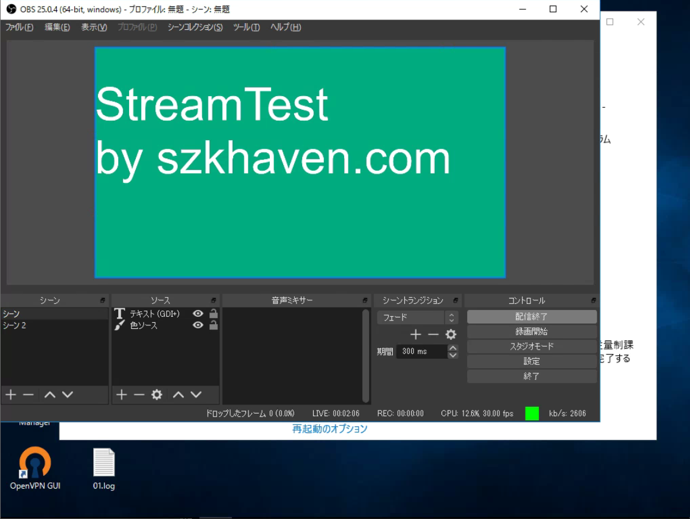Remove selected scene with minus icon
Image resolution: width=690 pixels, height=519 pixels.
coord(28,395)
